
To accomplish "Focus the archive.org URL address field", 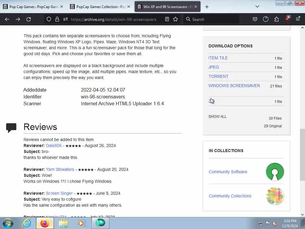I will (113, 19).
